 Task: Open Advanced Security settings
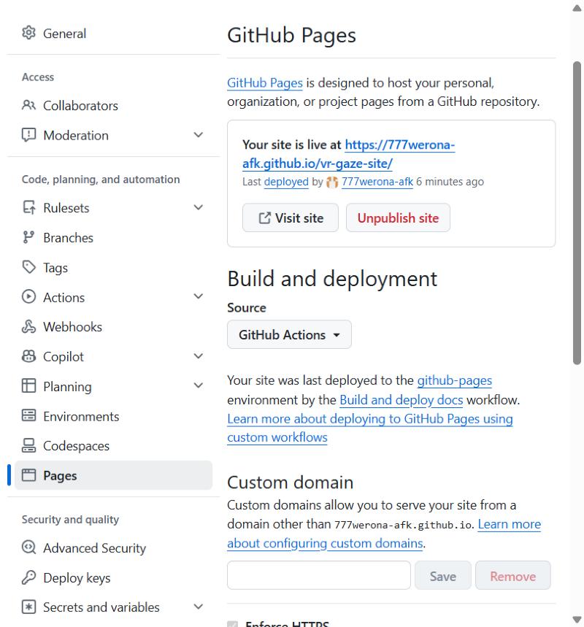pyautogui.click(x=113, y=547)
